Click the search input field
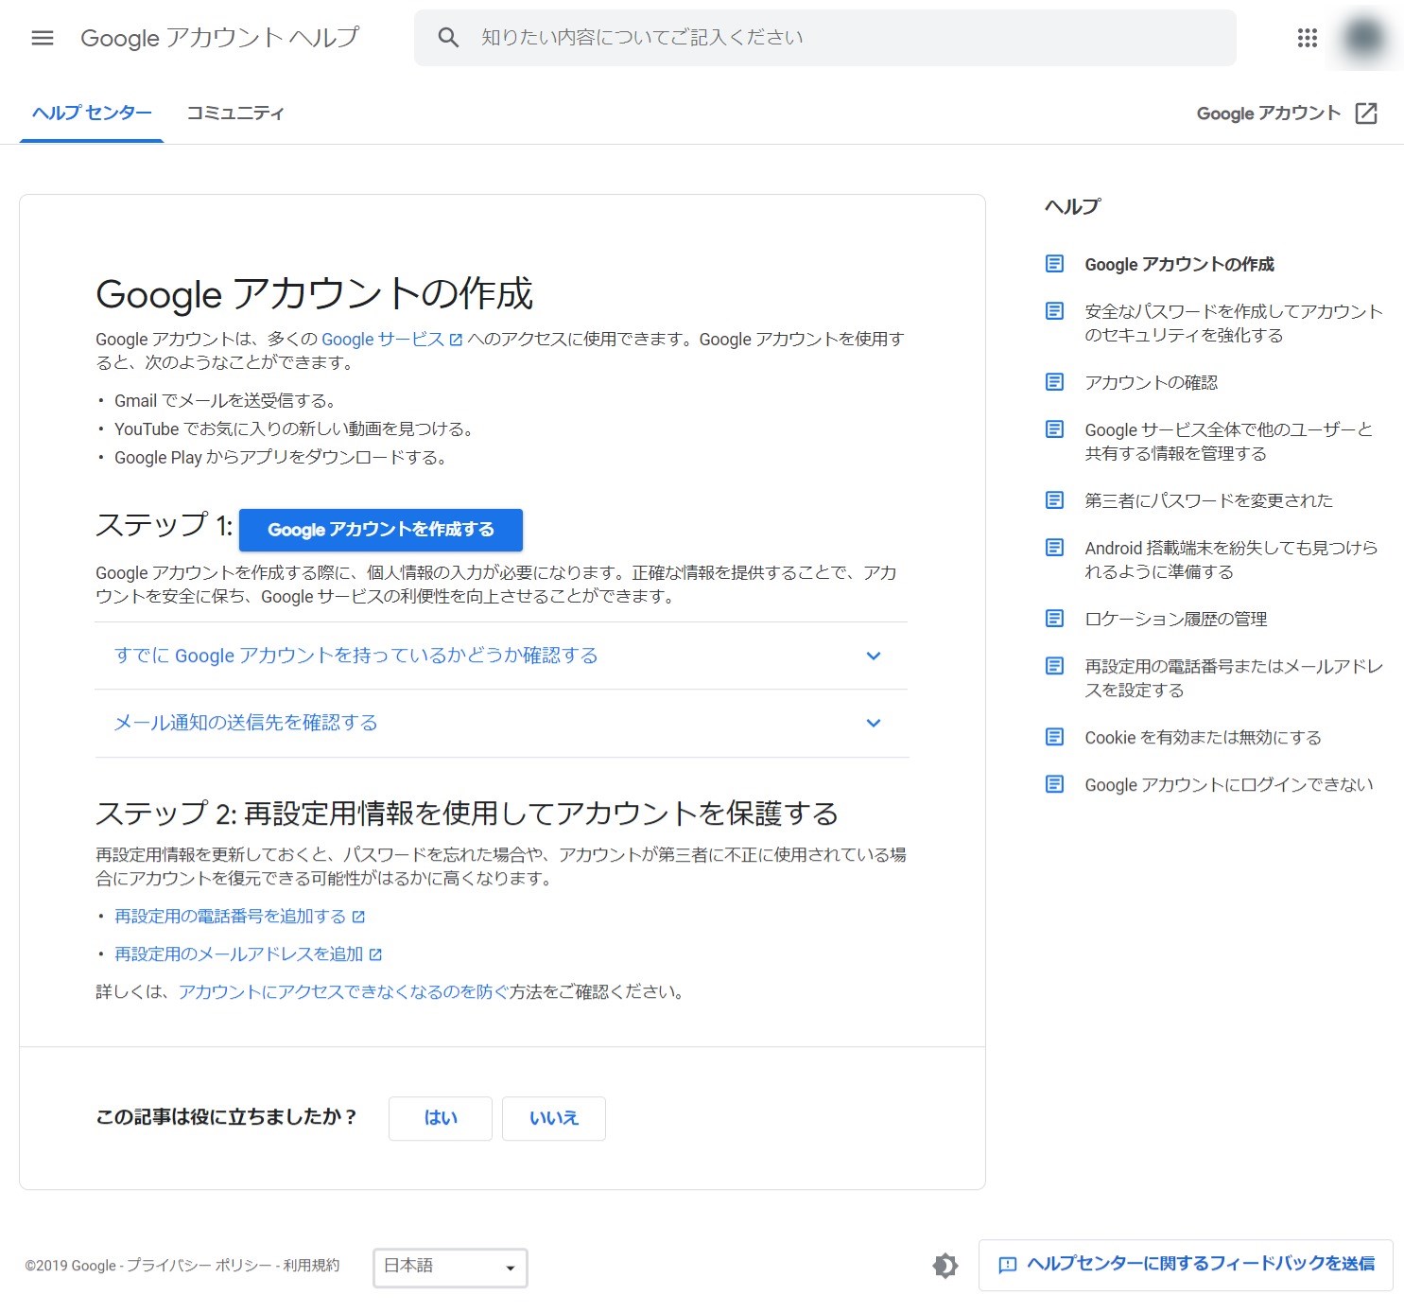1404x1312 pixels. pos(825,38)
